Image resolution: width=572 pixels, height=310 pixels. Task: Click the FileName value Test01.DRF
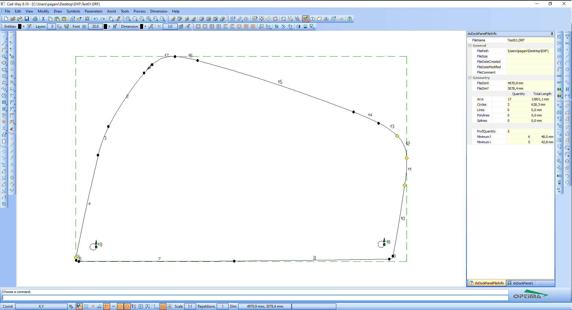[x=516, y=40]
